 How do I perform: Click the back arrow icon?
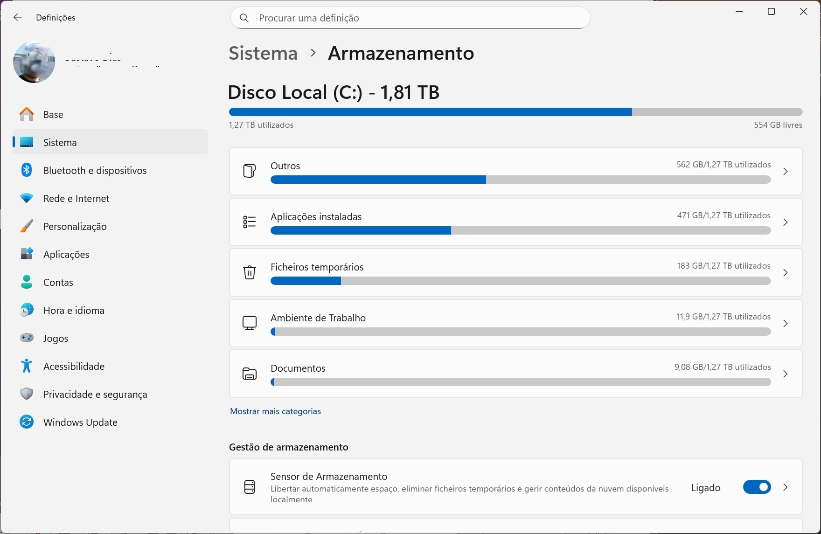[18, 18]
